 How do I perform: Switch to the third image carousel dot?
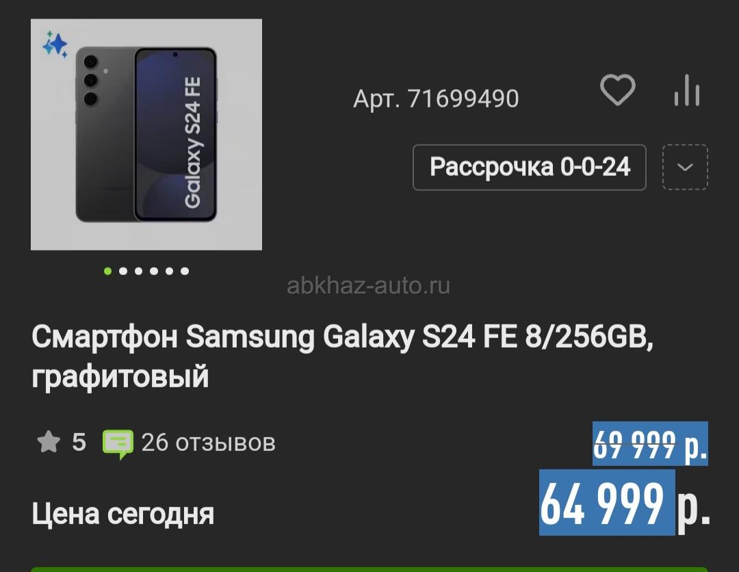pyautogui.click(x=138, y=271)
